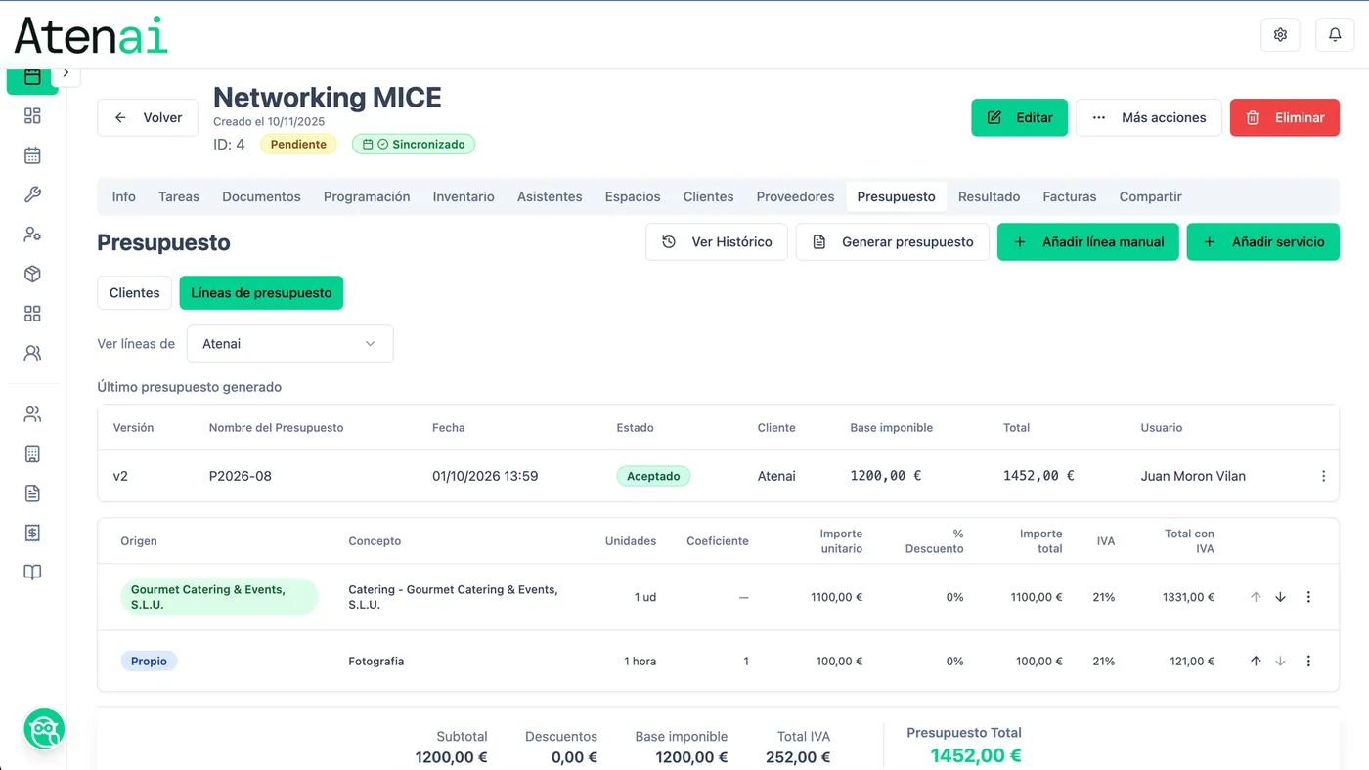Open the Facturas tab
Viewport: 1369px width, 770px height.
pos(1070,196)
